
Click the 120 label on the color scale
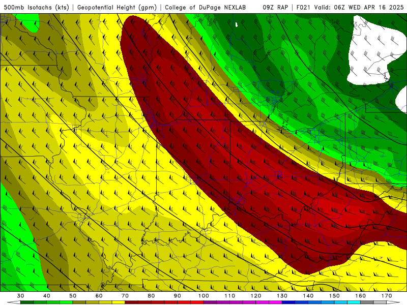[x=256, y=296]
